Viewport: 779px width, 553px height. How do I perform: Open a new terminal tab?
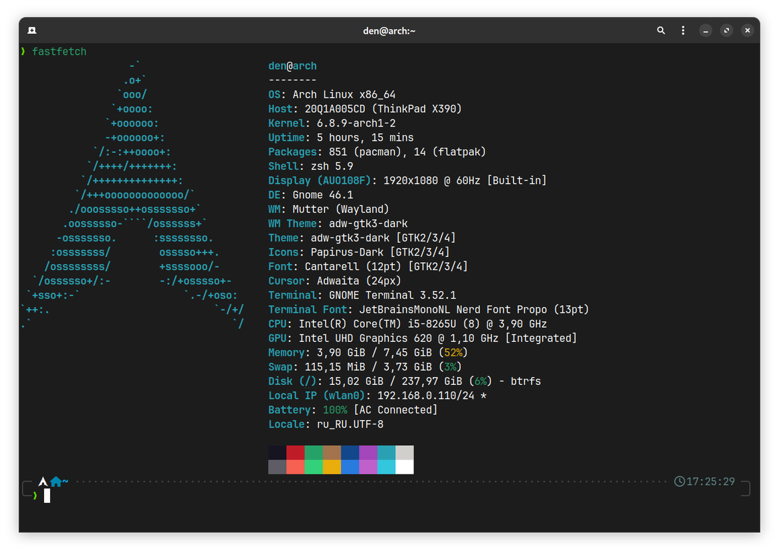32,31
